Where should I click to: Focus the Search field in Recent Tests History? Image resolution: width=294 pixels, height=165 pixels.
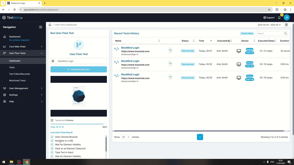coord(272,33)
